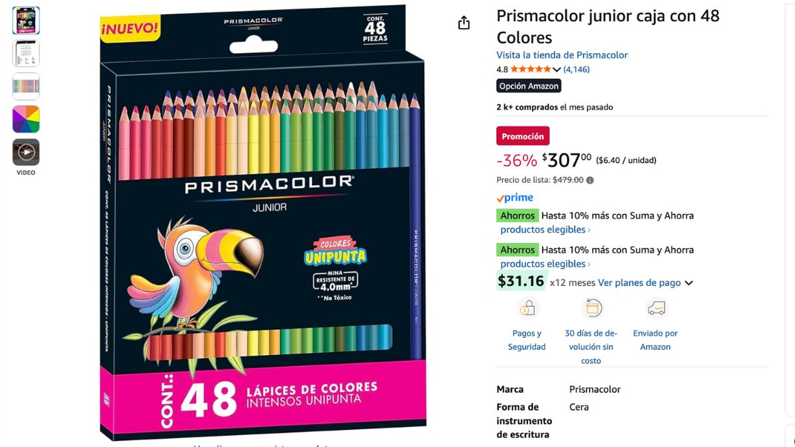Image resolution: width=795 pixels, height=447 pixels.
Task: Click the Opción Amazon badge
Action: click(529, 86)
